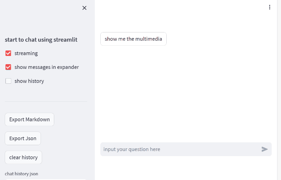Screen dimensions: 281x180
Task: Click the 'start to chat using streamlit' heading
Action: click(41, 40)
